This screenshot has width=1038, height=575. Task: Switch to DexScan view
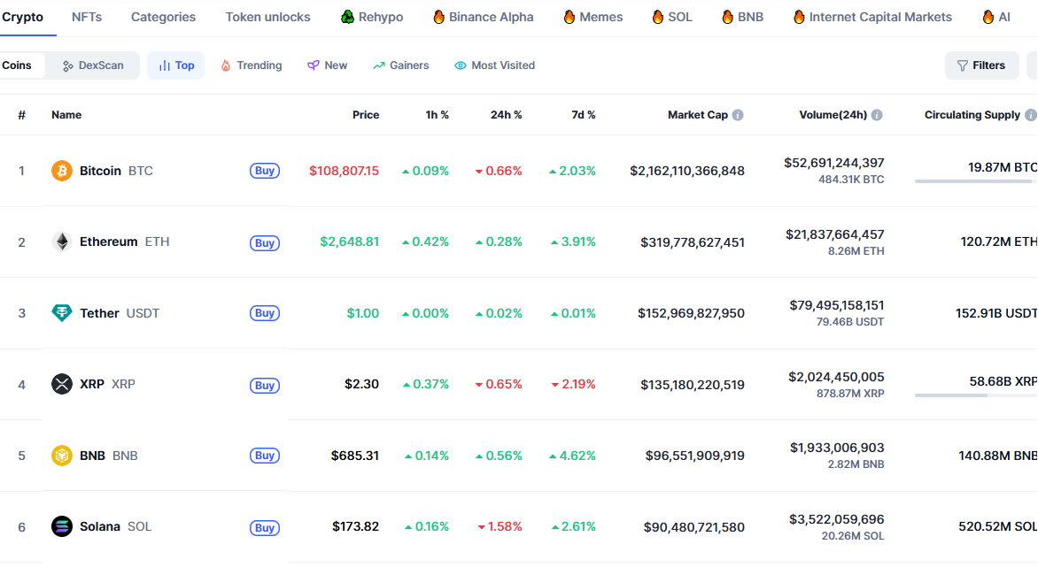pyautogui.click(x=93, y=65)
